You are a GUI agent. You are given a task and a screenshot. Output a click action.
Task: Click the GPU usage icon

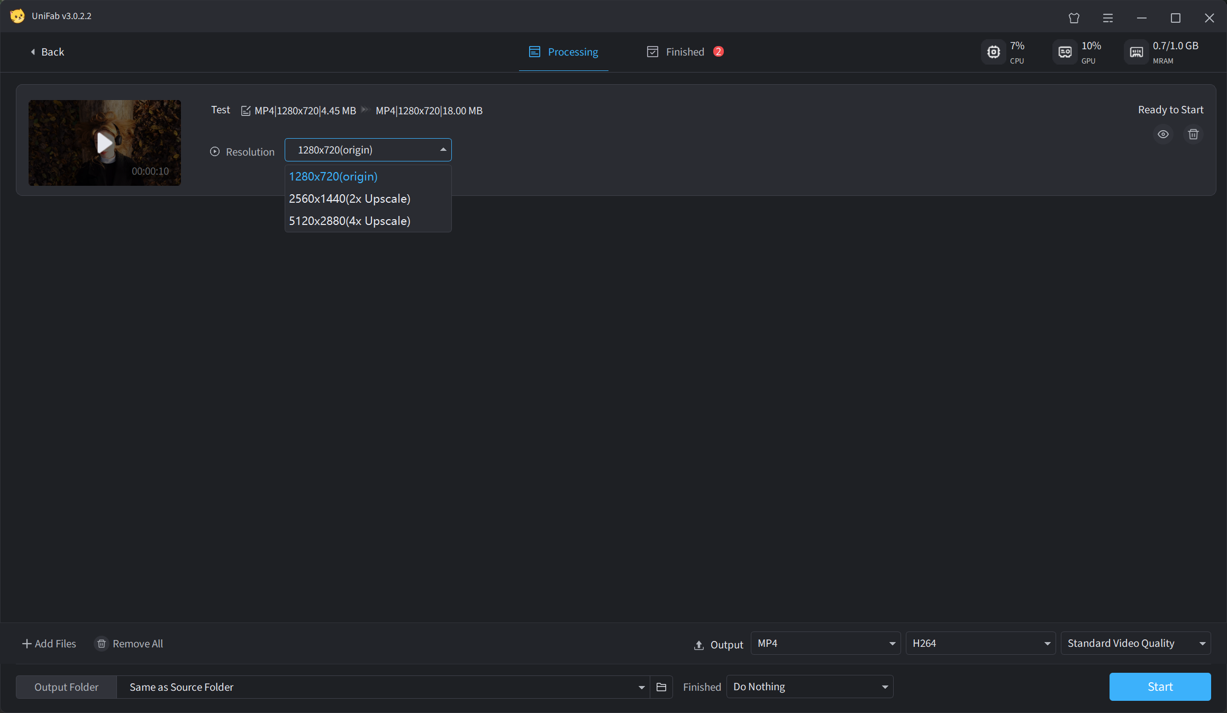click(1065, 52)
